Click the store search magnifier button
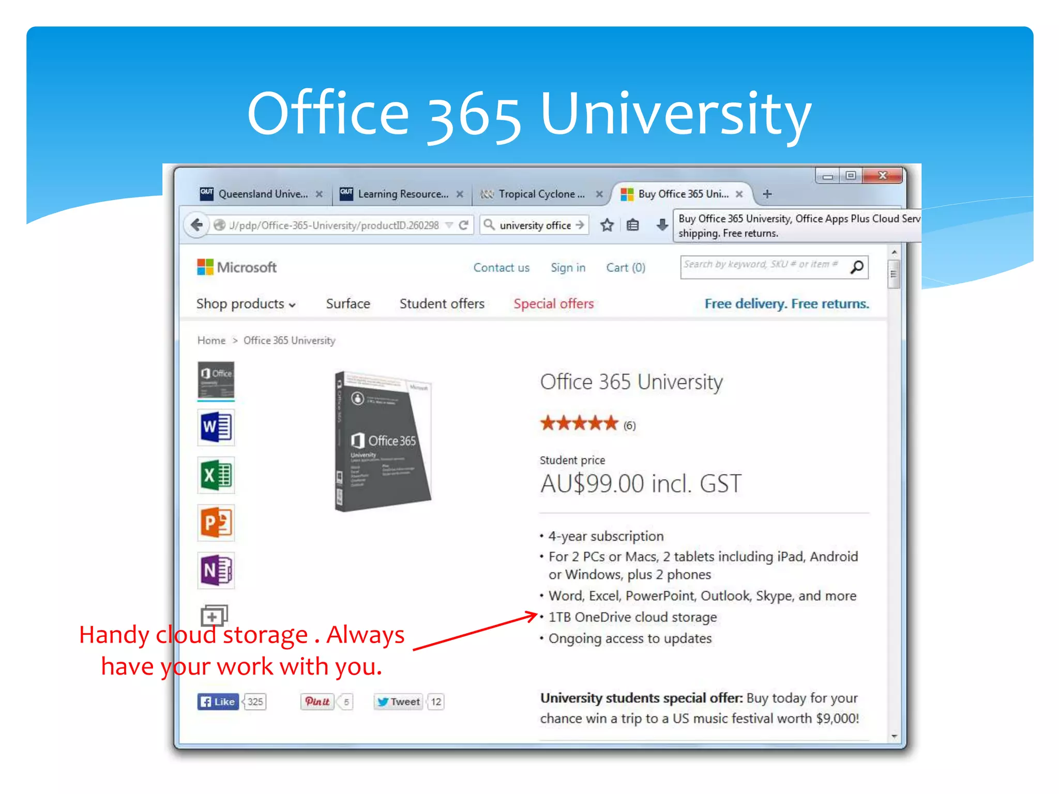Screen dimensions: 1059x794 pyautogui.click(x=857, y=267)
